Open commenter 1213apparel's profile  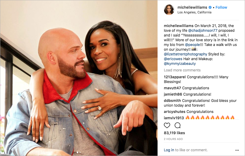pyautogui.click(x=175, y=77)
